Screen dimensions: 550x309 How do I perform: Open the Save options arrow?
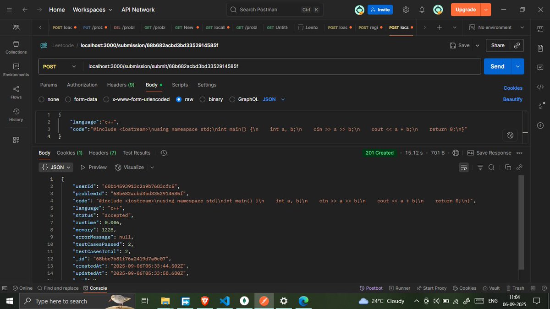click(477, 45)
